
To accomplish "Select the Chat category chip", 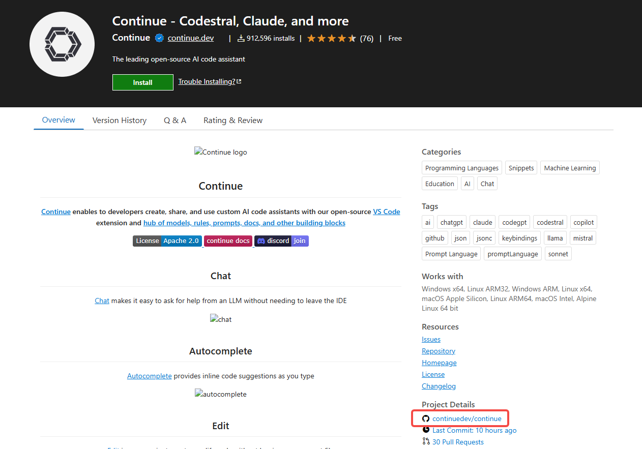I will tap(487, 184).
